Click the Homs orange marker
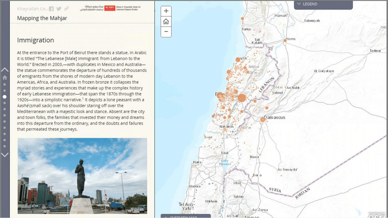The height and width of the screenshot is (218, 388). [x=285, y=41]
